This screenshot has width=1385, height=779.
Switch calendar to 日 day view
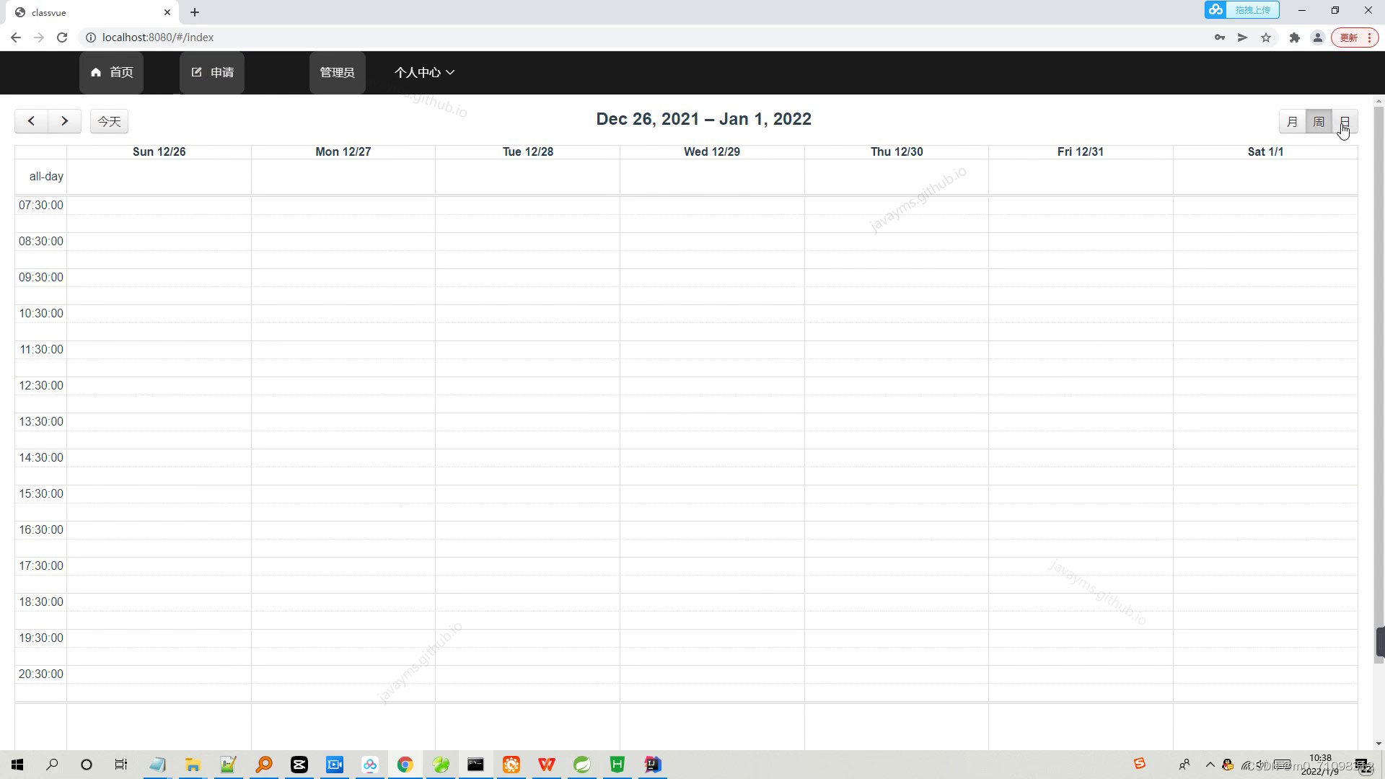[1345, 121]
